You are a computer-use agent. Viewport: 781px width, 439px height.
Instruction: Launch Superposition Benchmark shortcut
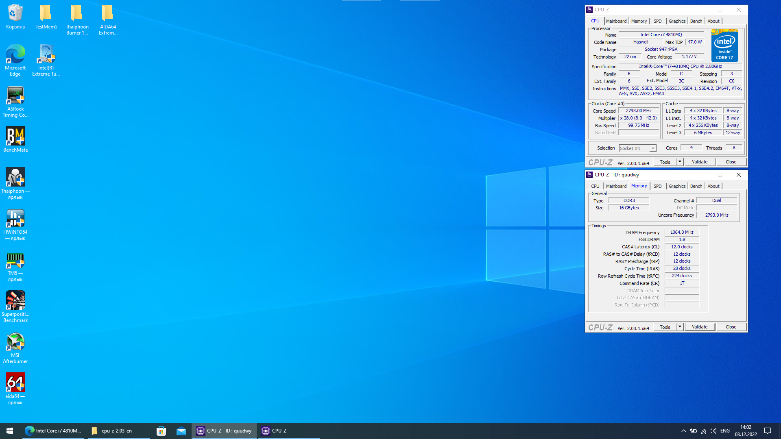click(x=15, y=306)
